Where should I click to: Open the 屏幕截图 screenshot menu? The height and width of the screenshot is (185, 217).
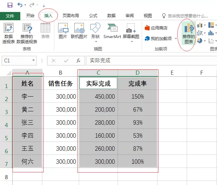click(x=131, y=33)
